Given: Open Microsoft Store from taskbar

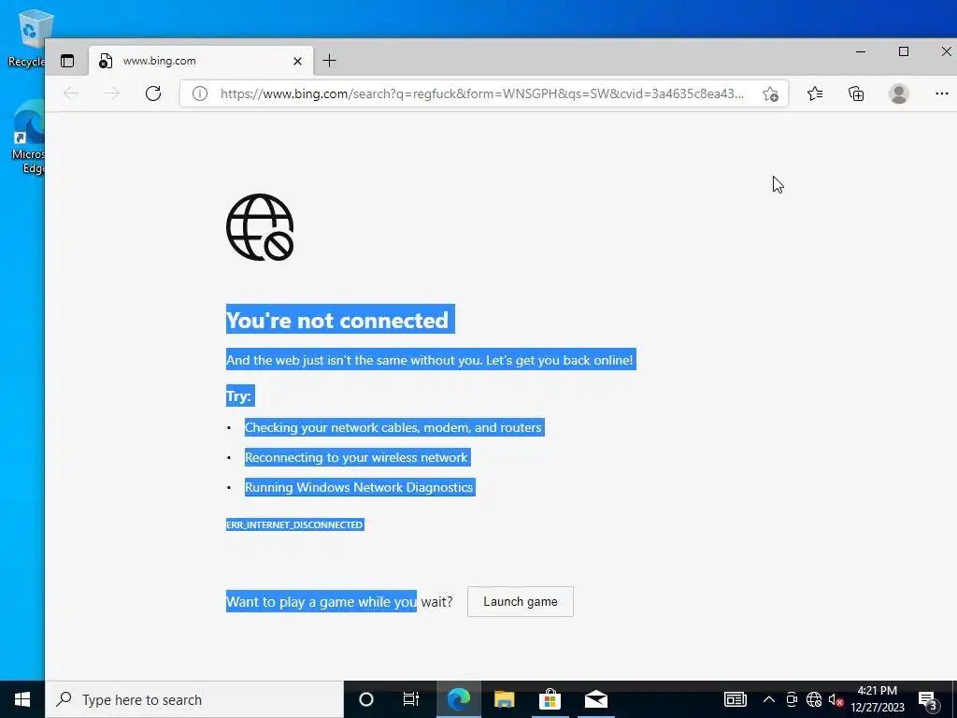Looking at the screenshot, I should point(550,699).
